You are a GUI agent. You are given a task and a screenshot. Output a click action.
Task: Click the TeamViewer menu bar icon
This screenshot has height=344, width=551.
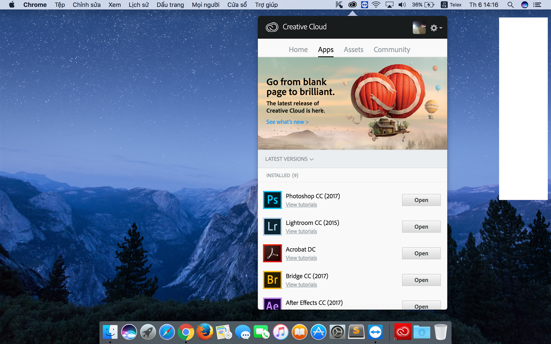tap(364, 5)
